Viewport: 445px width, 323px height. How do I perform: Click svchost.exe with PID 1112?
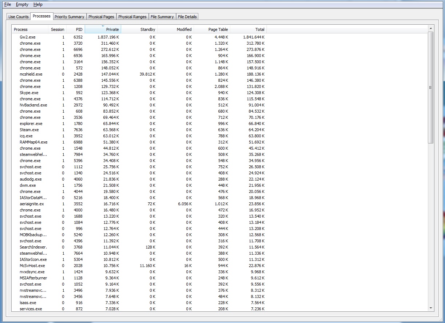(x=31, y=167)
